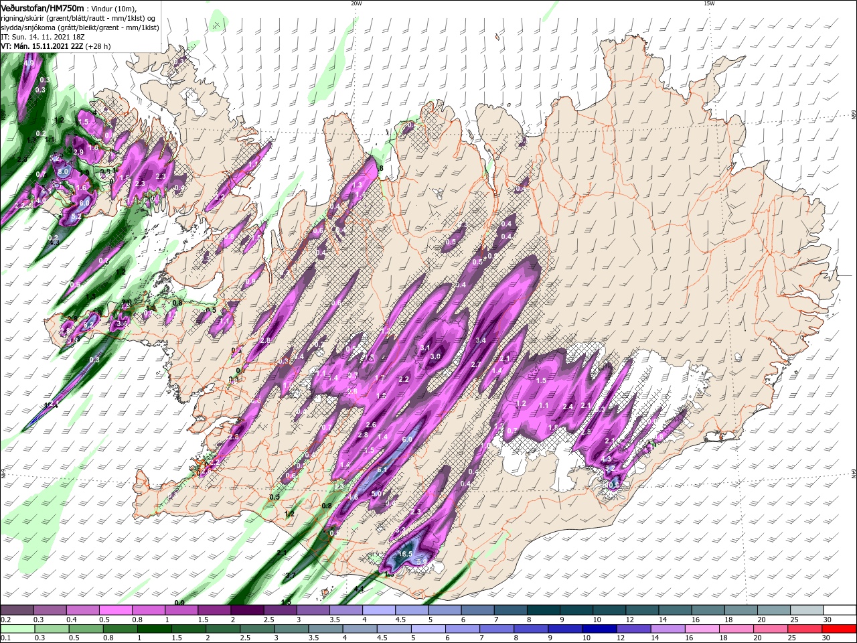Click the lilac rain swatch between 14 and 16

pyautogui.click(x=668, y=629)
